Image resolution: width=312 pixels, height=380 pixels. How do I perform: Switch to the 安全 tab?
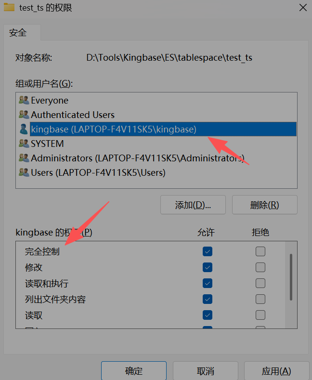[x=18, y=32]
